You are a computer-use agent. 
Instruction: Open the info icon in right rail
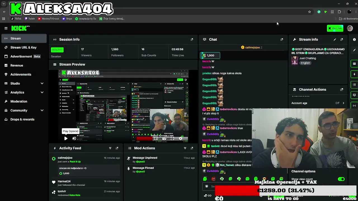[x=354, y=40]
